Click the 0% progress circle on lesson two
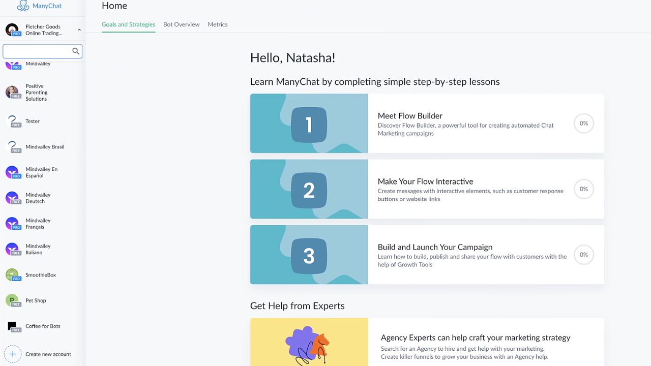Image resolution: width=651 pixels, height=366 pixels. [583, 189]
